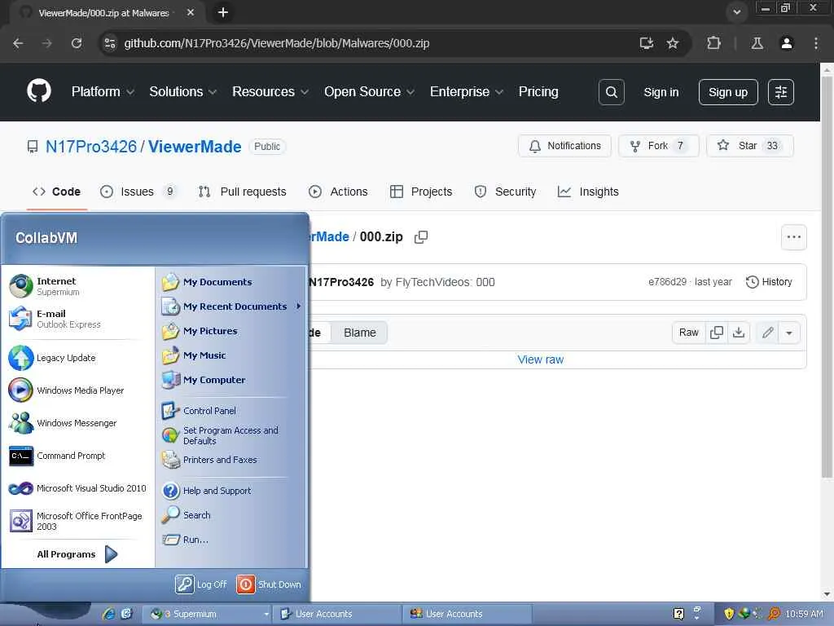The image size is (834, 626).
Task: Switch to the Pull requests tab
Action: [x=242, y=192]
